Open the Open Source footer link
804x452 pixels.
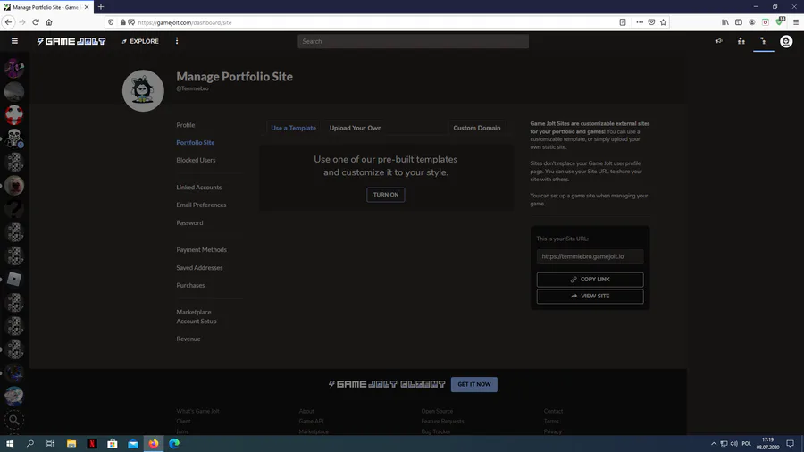[x=437, y=411]
